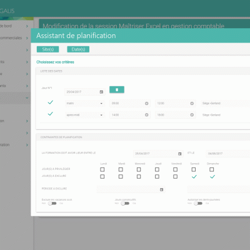
Task: Open clock picker for the 09:00 start time
Action: 146,103
